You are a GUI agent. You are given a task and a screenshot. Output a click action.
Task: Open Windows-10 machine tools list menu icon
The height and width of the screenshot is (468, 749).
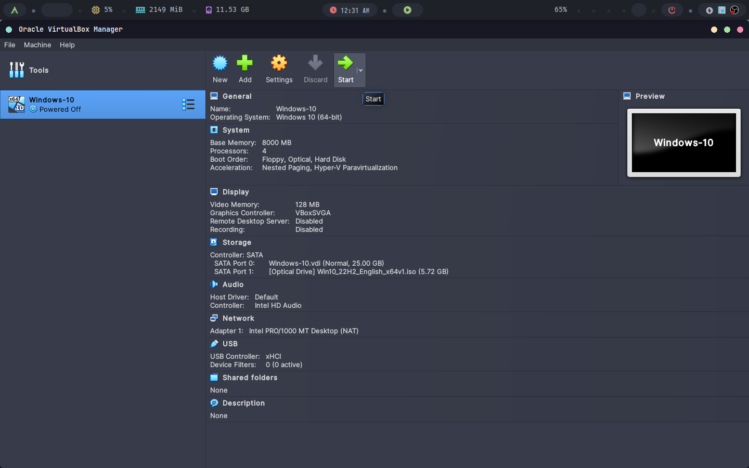click(x=188, y=105)
